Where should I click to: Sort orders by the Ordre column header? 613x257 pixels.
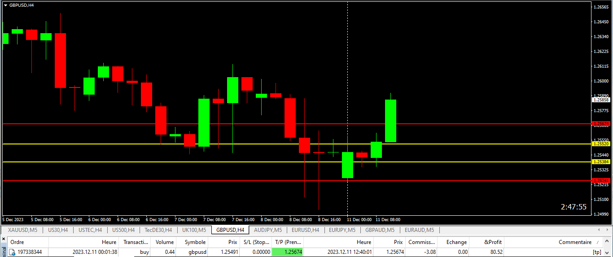pos(17,242)
